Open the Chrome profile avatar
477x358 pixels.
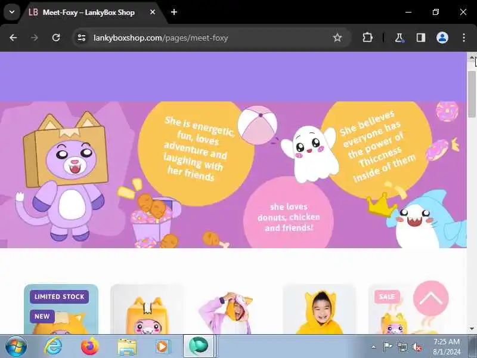[x=442, y=38]
